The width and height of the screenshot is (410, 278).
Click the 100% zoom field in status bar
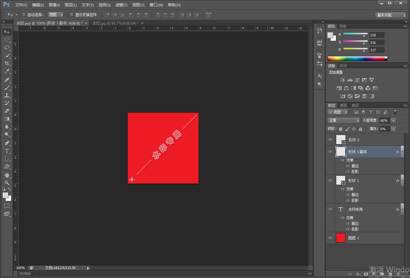pyautogui.click(x=21, y=268)
